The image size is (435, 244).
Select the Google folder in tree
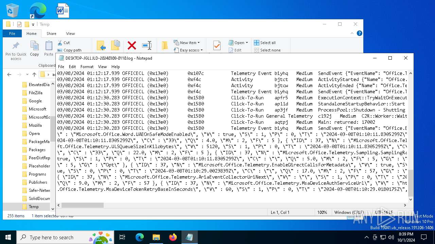click(x=35, y=101)
